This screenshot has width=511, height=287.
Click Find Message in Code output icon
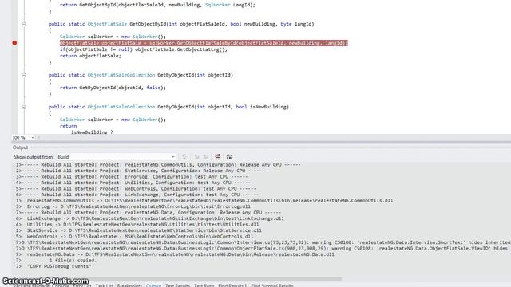tap(184, 157)
